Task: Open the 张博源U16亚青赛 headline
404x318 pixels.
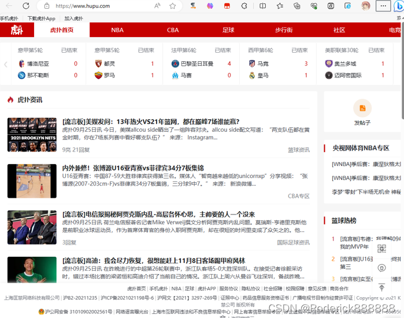Action: click(x=133, y=168)
